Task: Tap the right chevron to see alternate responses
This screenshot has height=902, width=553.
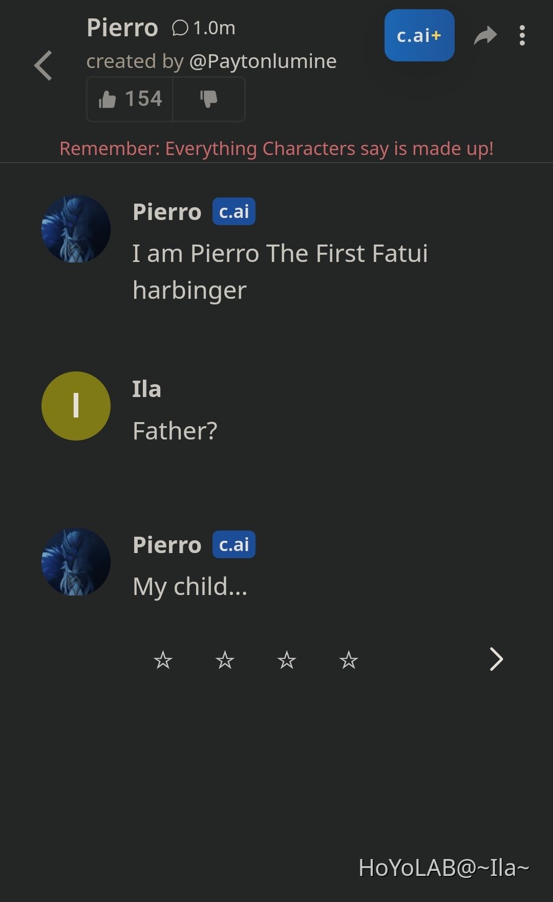Action: (495, 659)
